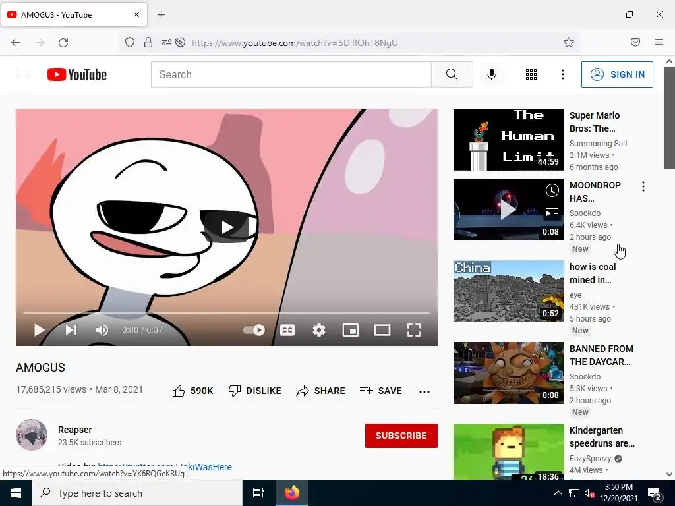Subscribe to the Reapser channel
The height and width of the screenshot is (506, 675).
[x=401, y=436]
